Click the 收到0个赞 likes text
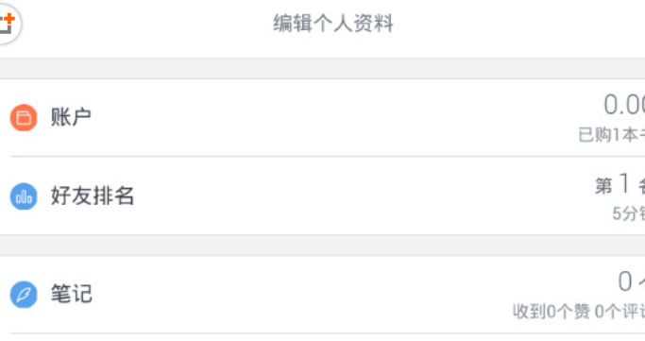This screenshot has height=341, width=645. pos(551,312)
